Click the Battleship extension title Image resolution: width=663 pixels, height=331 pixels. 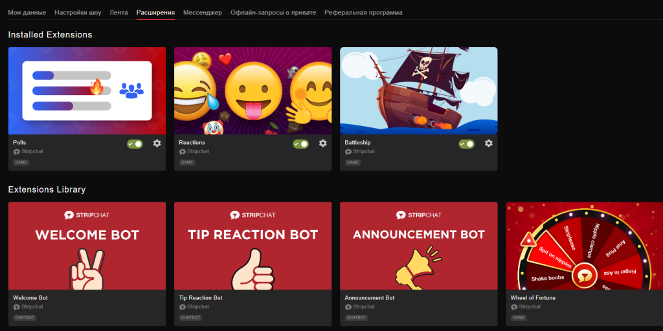coord(357,143)
